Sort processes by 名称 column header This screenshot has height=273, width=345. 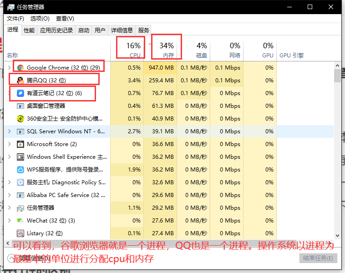(x=12, y=55)
